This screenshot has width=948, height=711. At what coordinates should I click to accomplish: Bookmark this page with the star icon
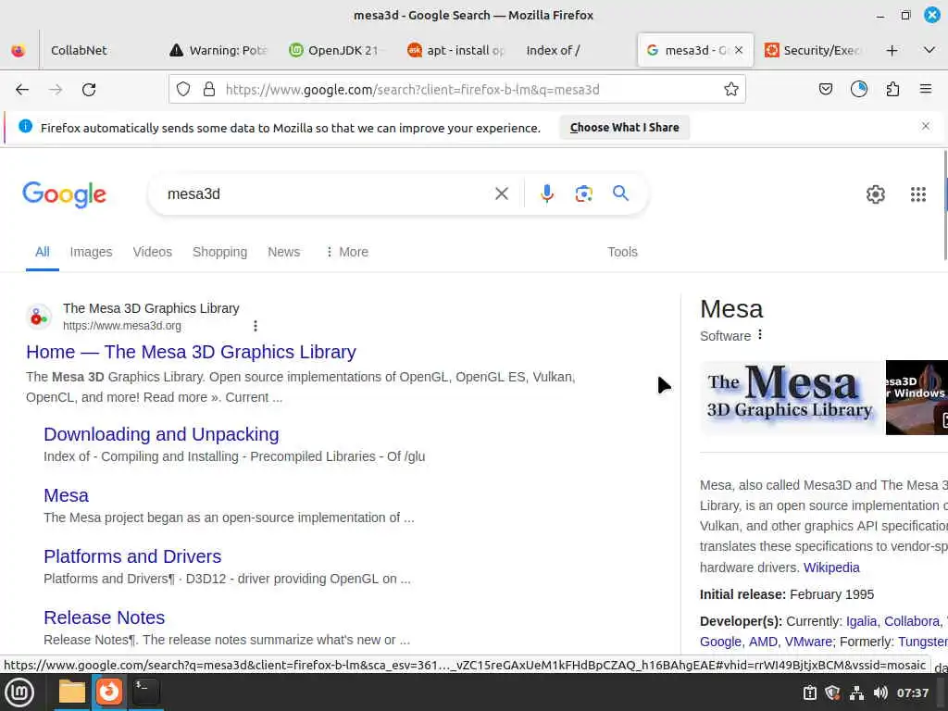(731, 90)
